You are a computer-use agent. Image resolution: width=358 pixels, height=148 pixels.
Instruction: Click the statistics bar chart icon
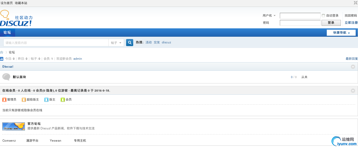[x=2, y=59]
